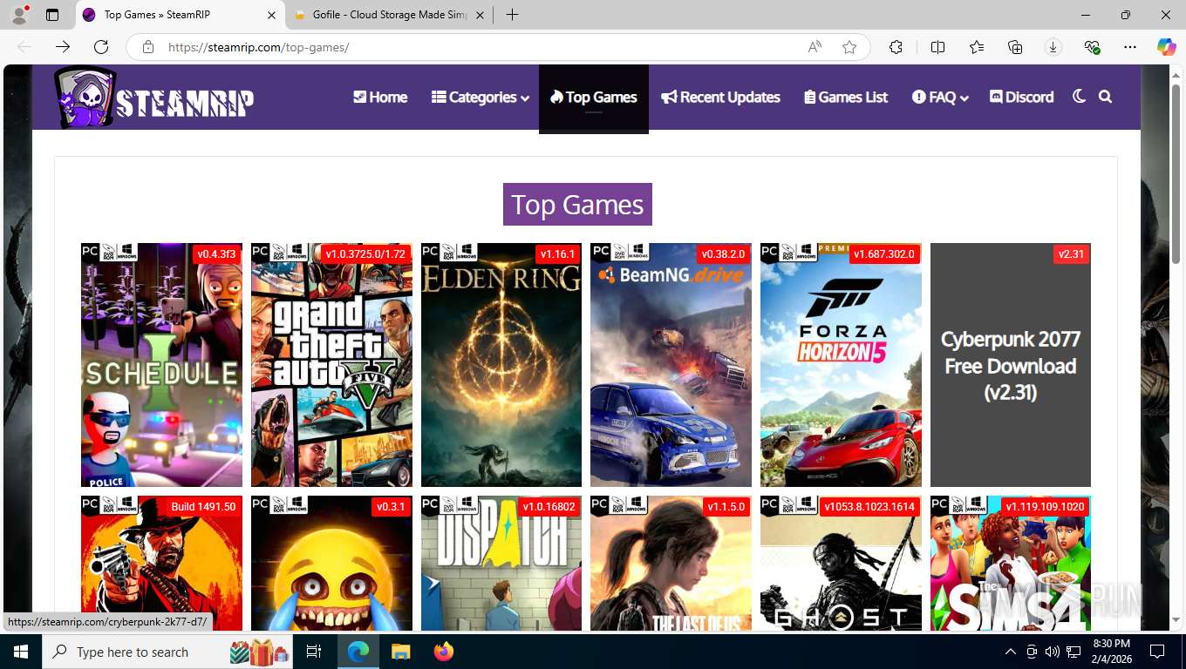
Task: Open the Discord link
Action: click(1022, 97)
